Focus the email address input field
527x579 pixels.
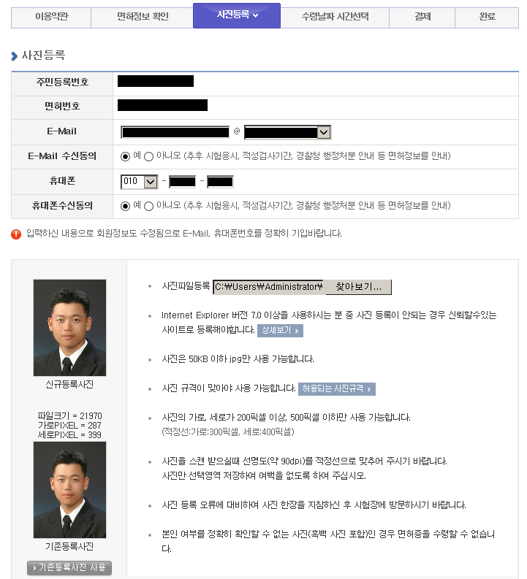[175, 132]
